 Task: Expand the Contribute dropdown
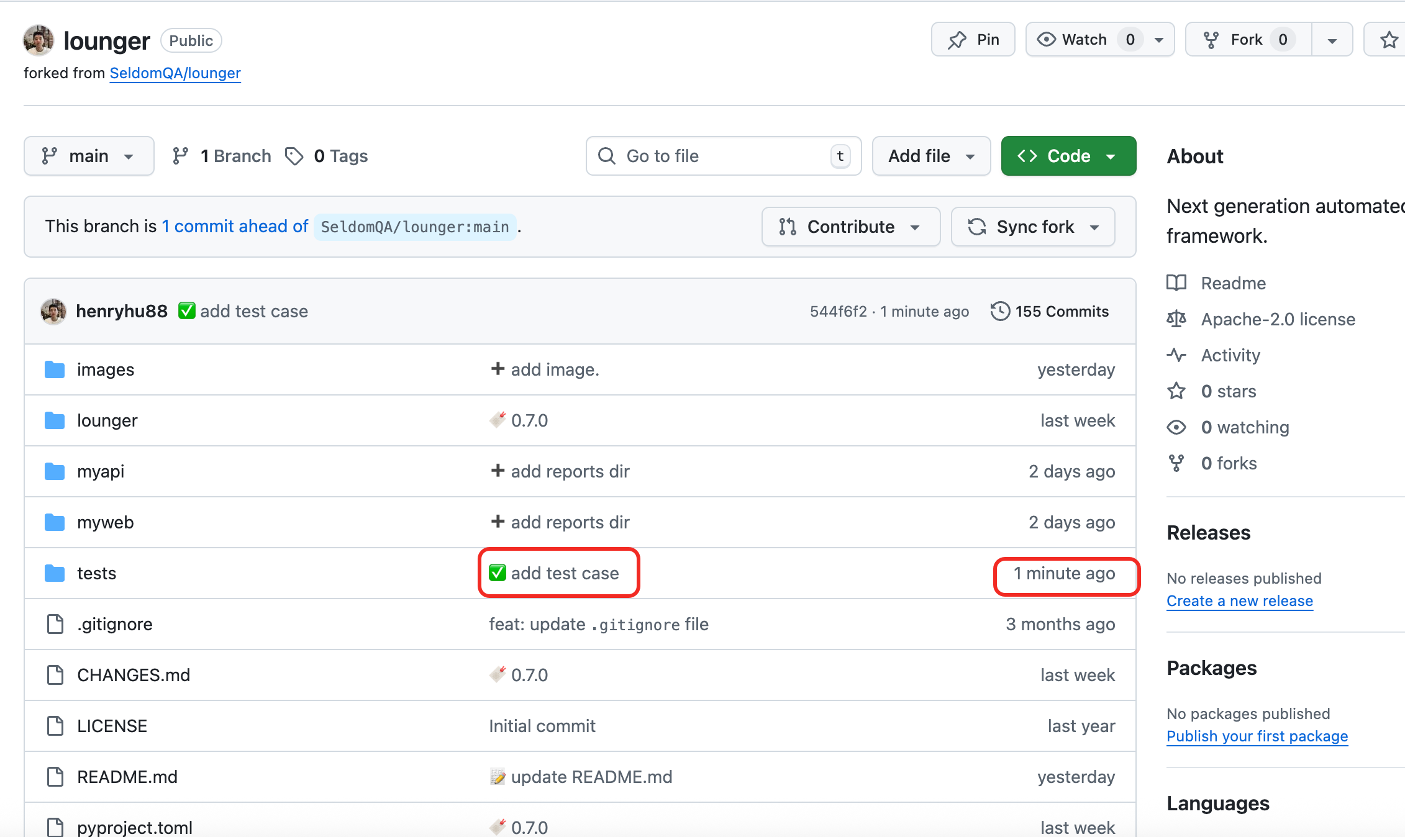[850, 227]
